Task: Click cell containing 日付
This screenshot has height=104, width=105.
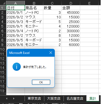Action: (15, 8)
